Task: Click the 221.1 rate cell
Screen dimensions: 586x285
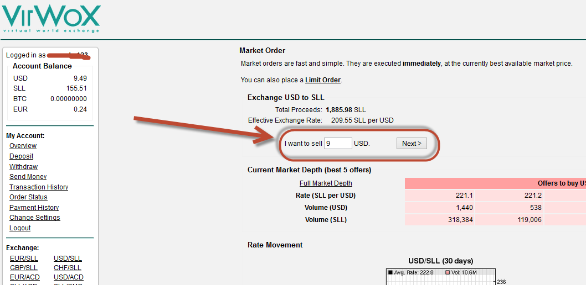Action: coord(440,196)
